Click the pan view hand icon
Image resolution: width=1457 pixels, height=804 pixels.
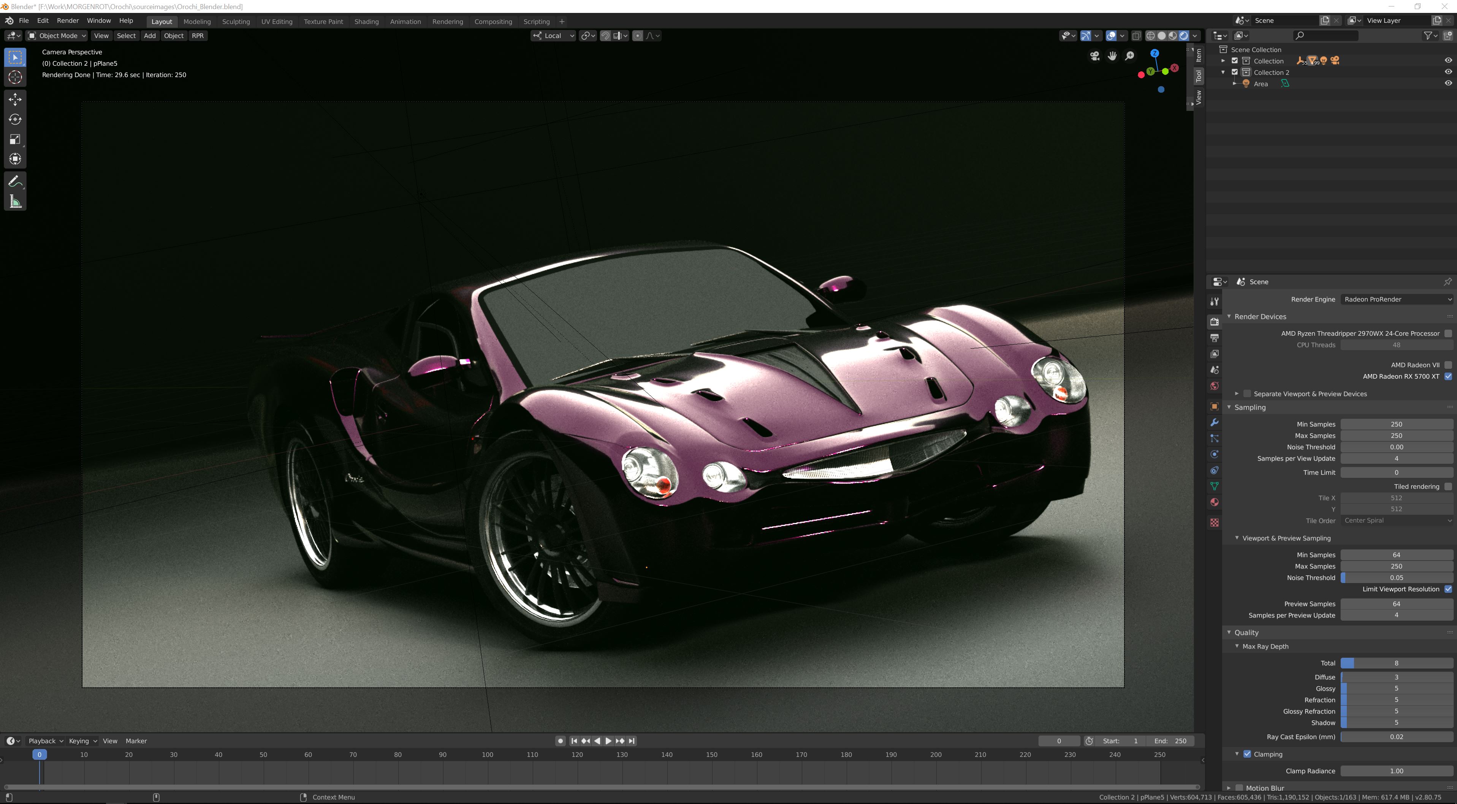(x=1112, y=55)
